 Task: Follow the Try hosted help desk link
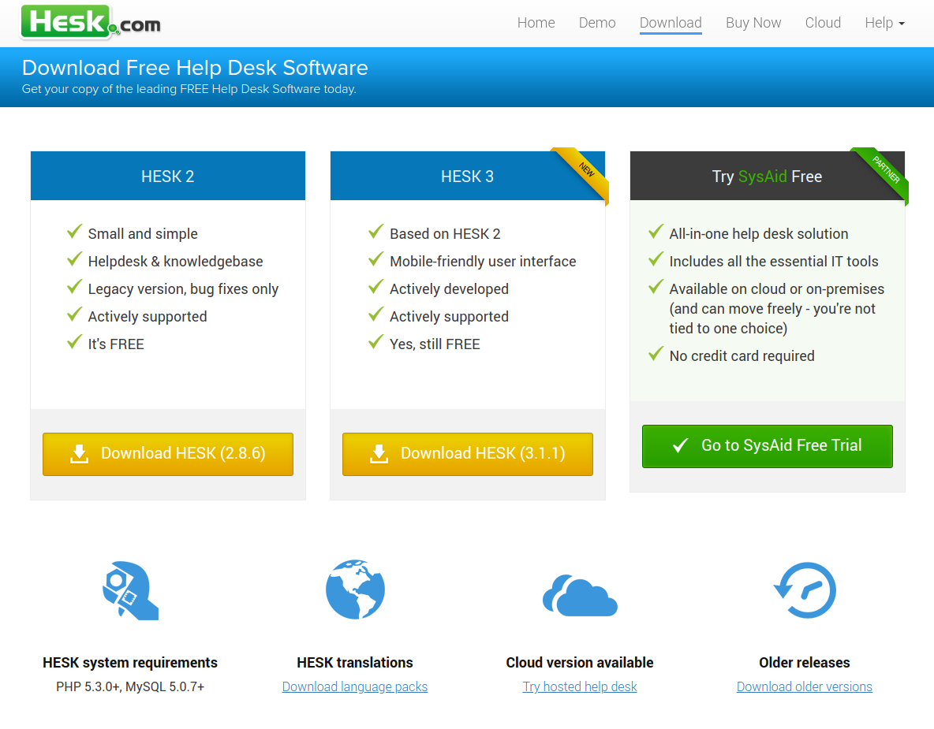pos(580,686)
